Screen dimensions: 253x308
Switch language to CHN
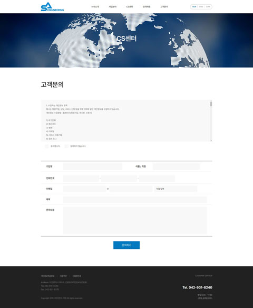pos(208,7)
